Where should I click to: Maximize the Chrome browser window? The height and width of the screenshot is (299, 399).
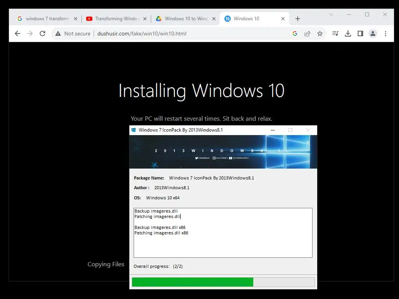pyautogui.click(x=367, y=14)
